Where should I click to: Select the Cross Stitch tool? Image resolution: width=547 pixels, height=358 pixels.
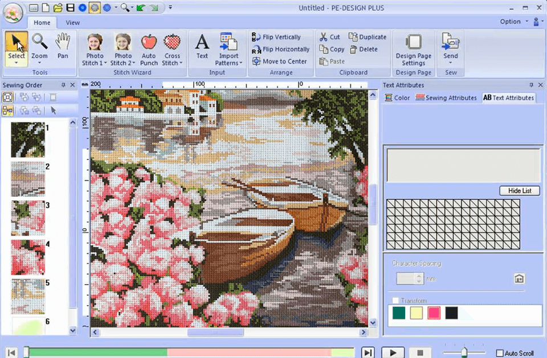pos(173,48)
